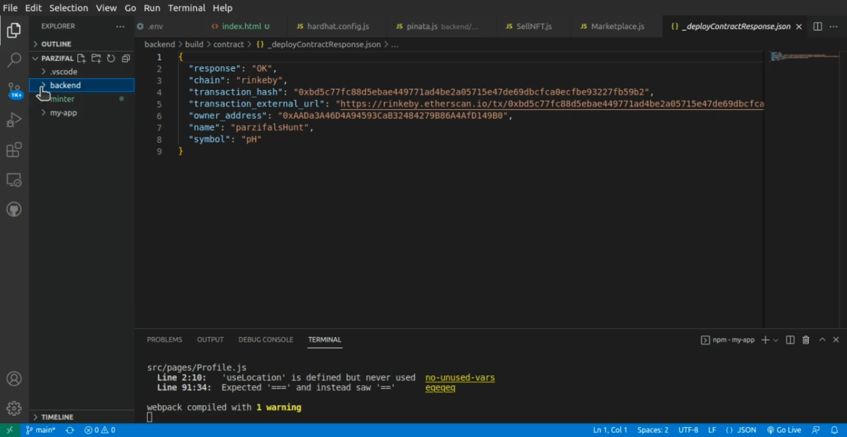Maximize the panel with caret up icon
Viewport: 847px width, 437px height.
822,340
